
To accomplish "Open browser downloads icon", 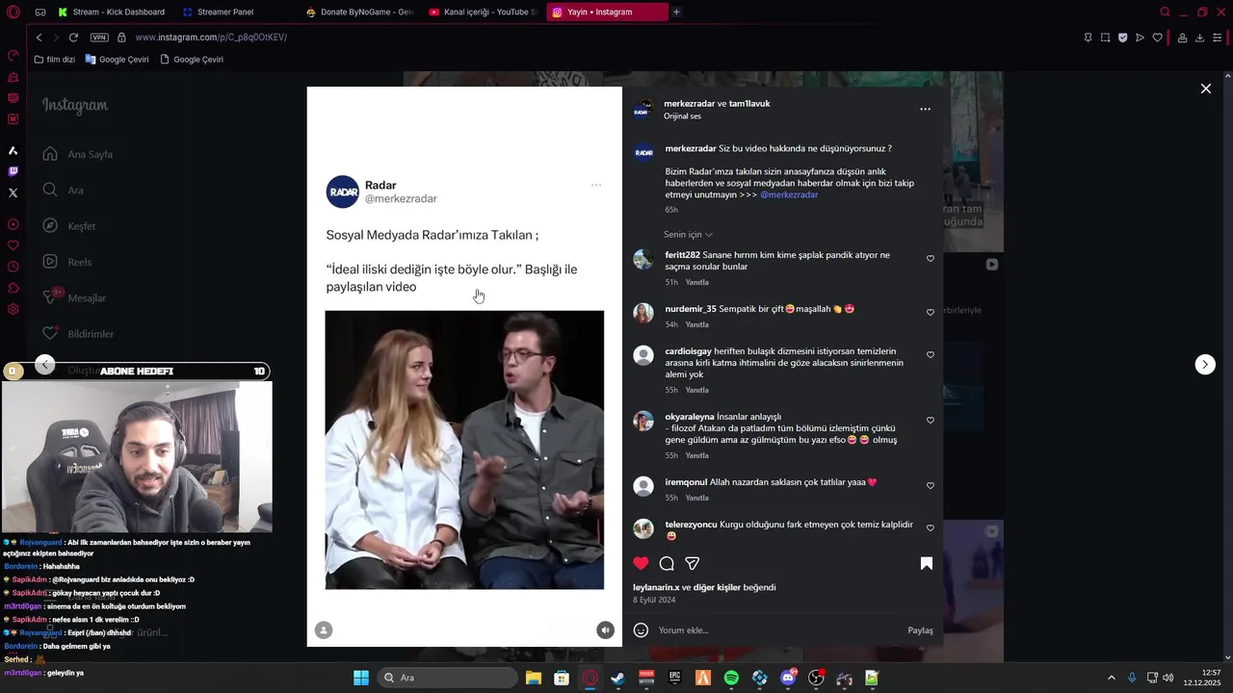I will [x=1199, y=38].
